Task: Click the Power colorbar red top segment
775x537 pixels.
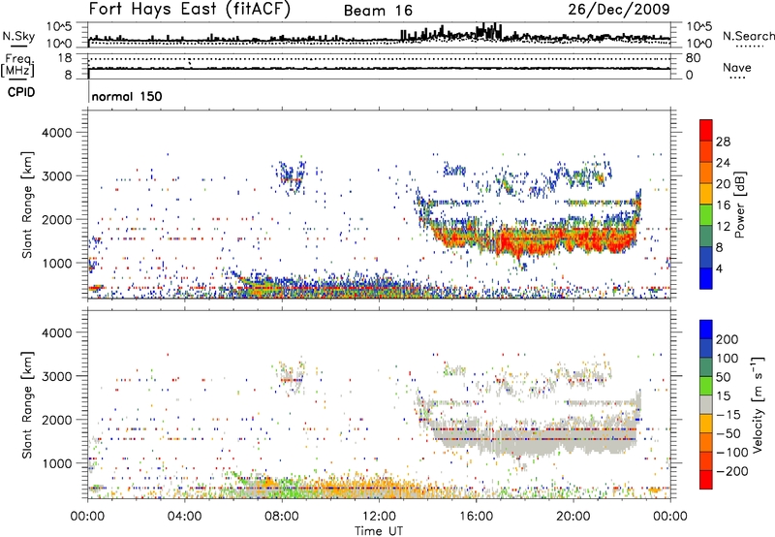Action: pos(706,130)
